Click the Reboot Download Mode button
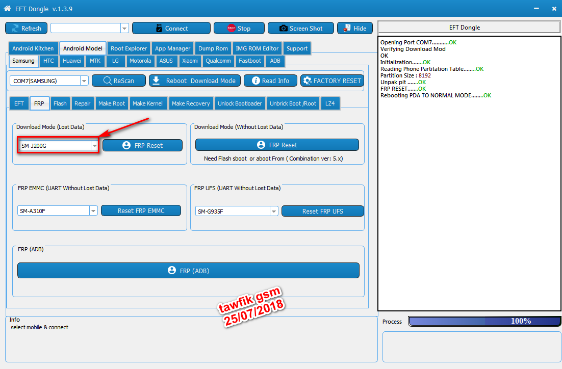562x369 pixels. click(x=195, y=81)
